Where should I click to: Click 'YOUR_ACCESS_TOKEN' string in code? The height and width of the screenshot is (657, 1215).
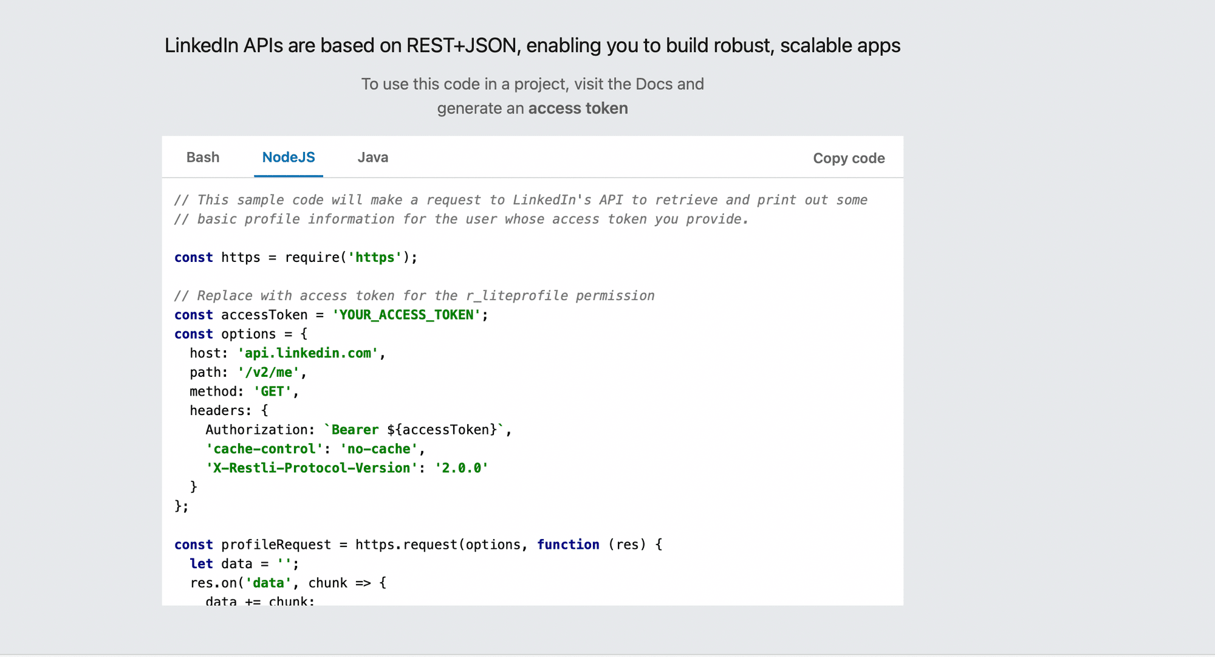pos(406,315)
